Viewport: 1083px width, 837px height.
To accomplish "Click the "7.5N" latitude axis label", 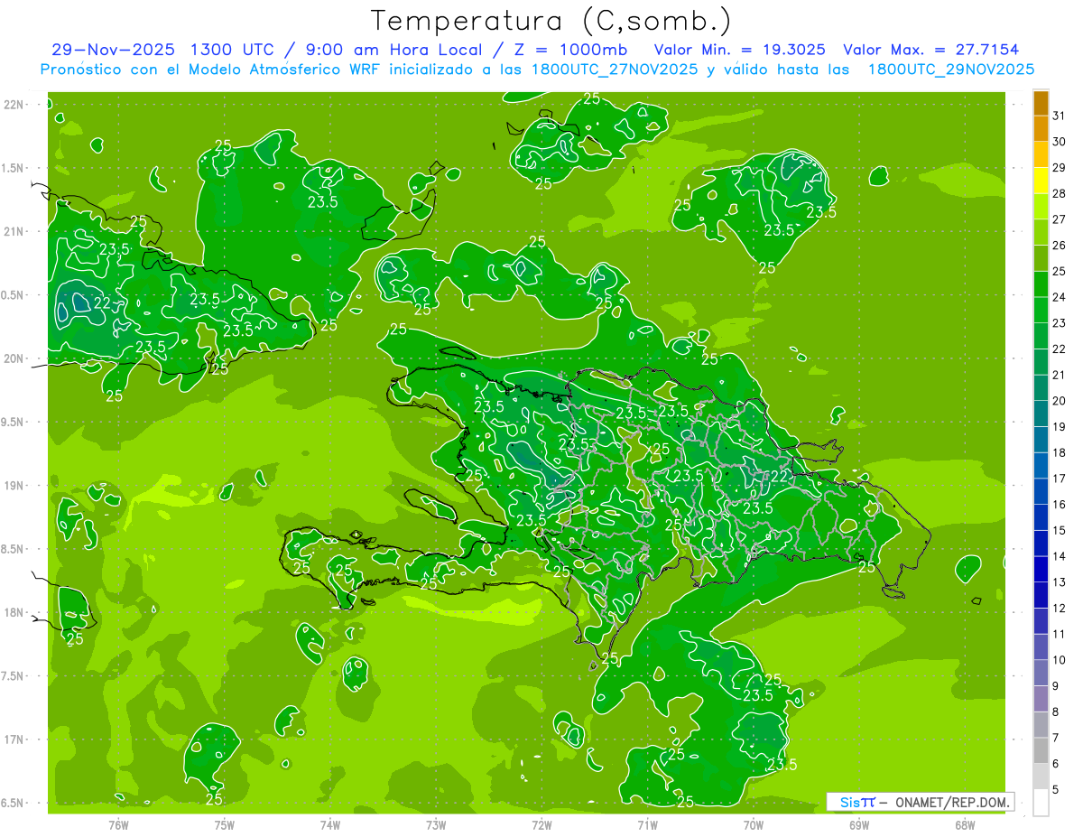I will pyautogui.click(x=14, y=676).
